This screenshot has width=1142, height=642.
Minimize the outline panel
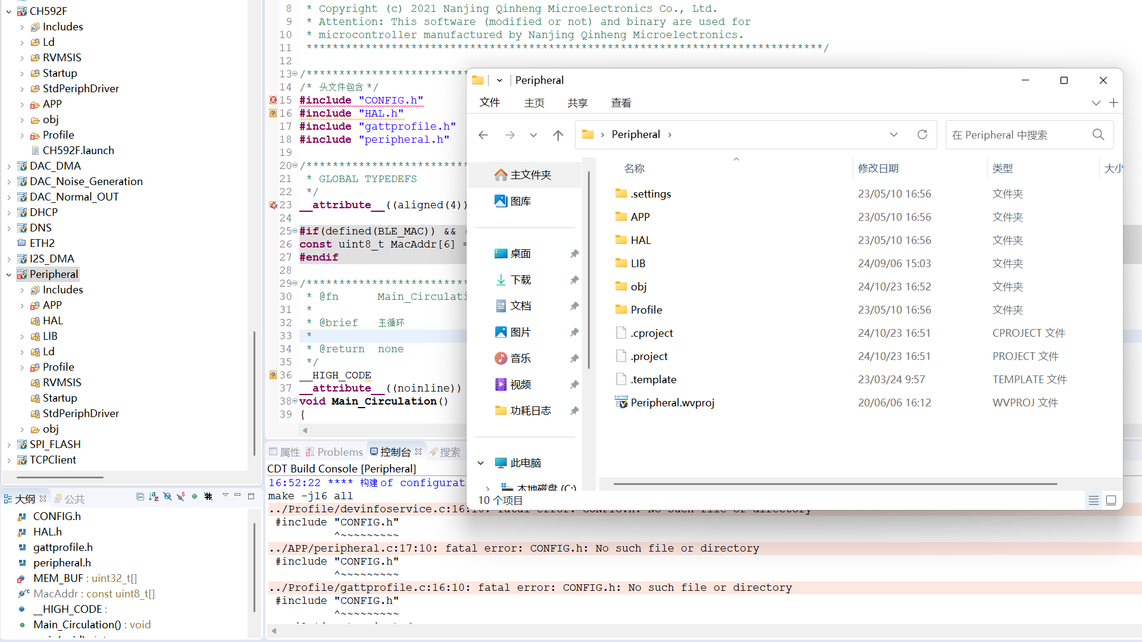coord(237,495)
